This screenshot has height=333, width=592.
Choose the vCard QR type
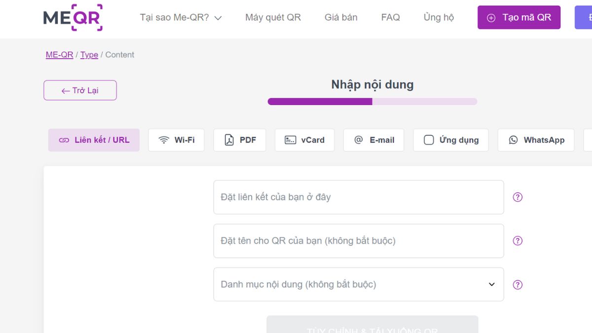(304, 140)
